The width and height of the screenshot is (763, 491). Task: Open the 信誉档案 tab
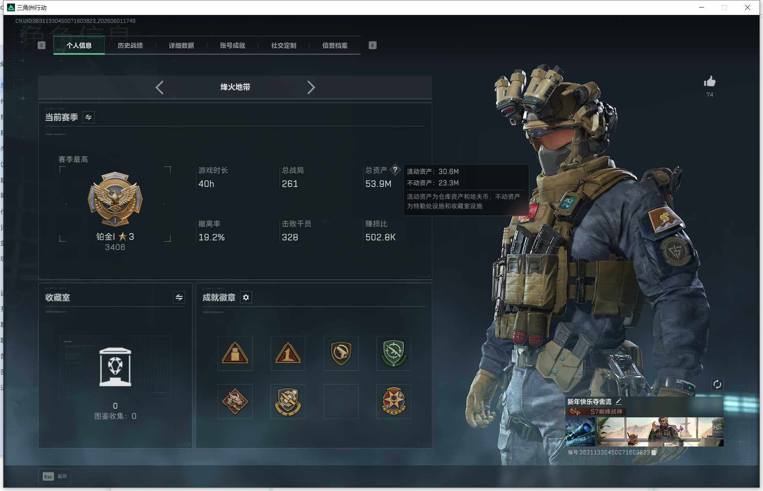[335, 45]
